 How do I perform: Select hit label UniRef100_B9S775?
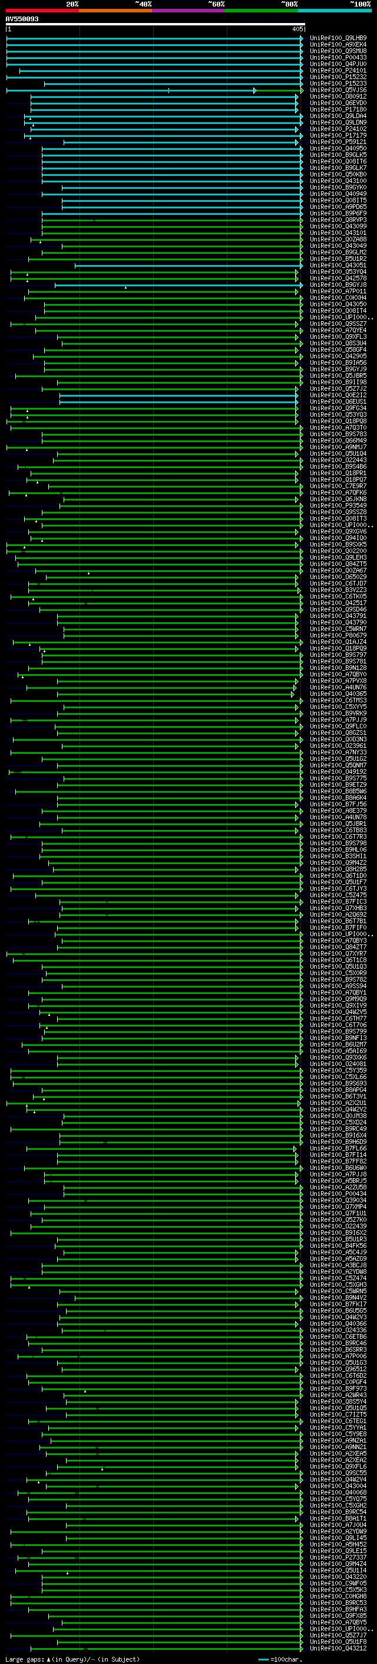(338, 778)
